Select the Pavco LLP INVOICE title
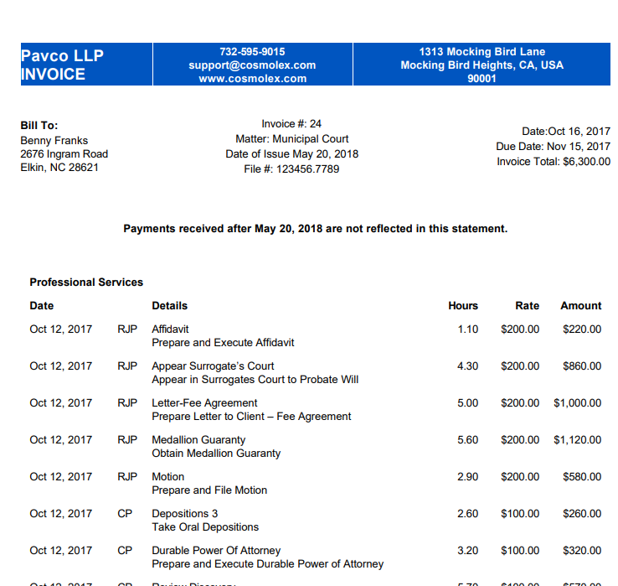 pos(62,65)
